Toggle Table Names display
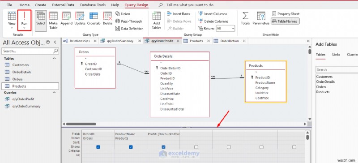The image size is (358, 163). point(285,21)
